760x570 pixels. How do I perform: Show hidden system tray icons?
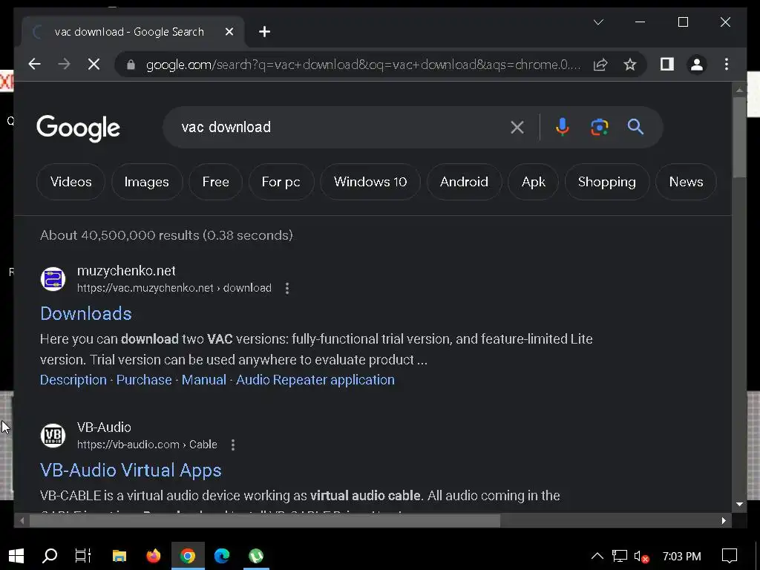[x=597, y=556]
